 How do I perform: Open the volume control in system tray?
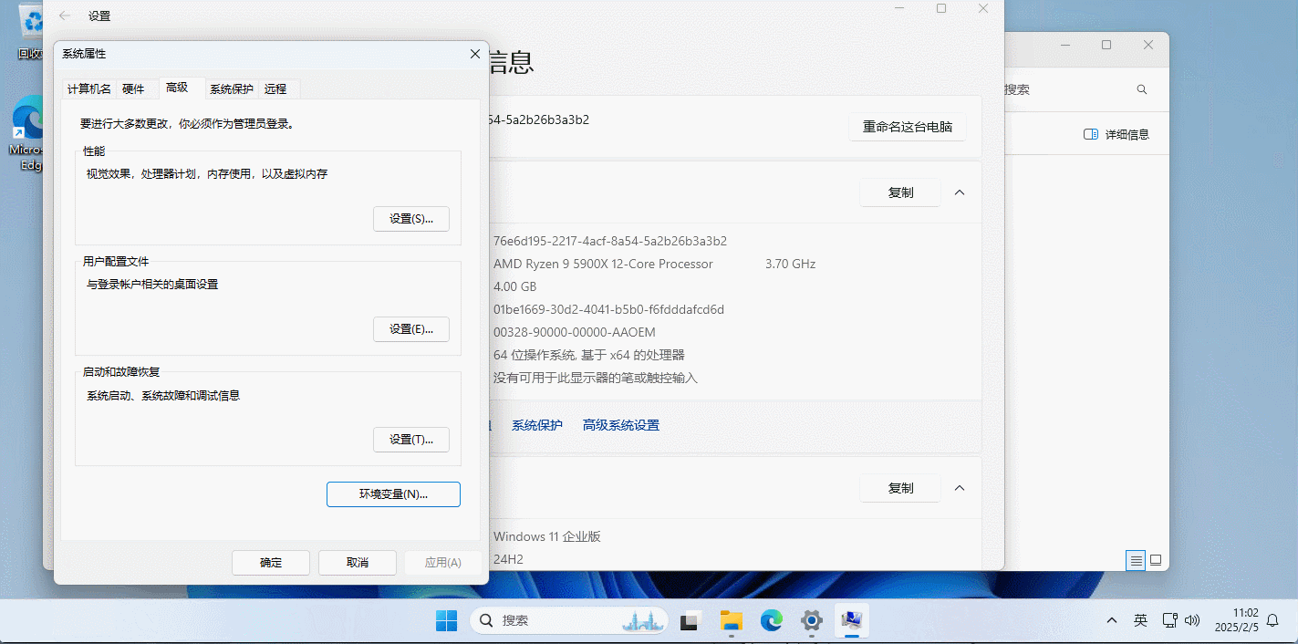tap(1191, 621)
